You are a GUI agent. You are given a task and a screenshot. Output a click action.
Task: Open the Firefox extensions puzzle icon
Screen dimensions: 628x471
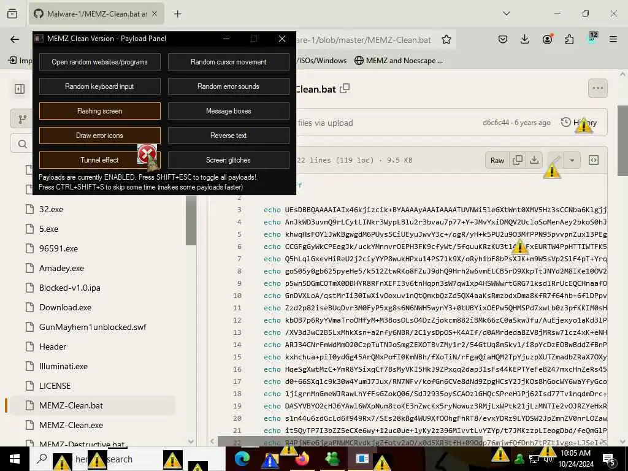pyautogui.click(x=569, y=39)
